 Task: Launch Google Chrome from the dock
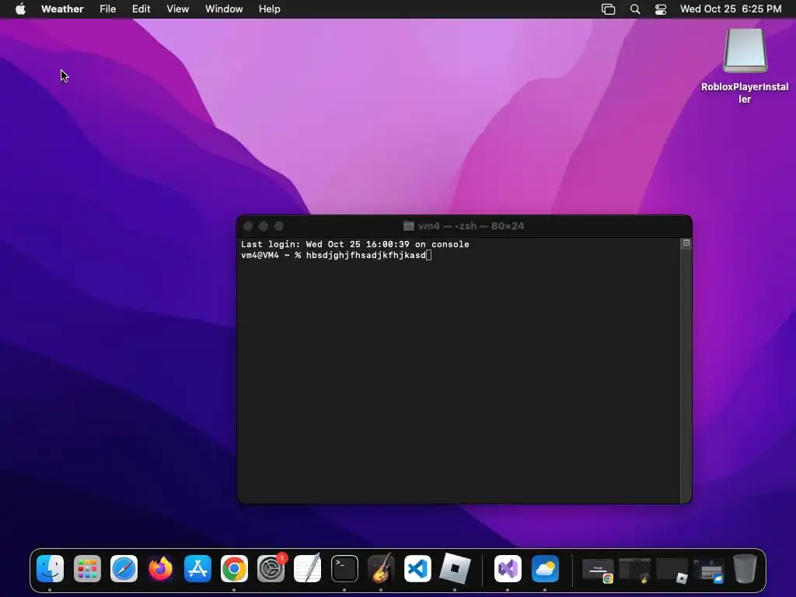pos(234,568)
